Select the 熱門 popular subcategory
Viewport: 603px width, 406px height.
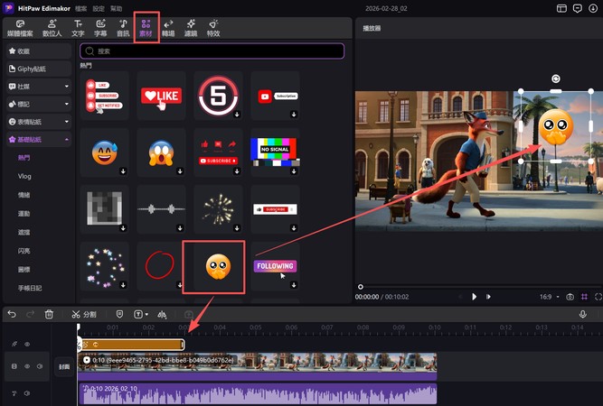(24, 158)
